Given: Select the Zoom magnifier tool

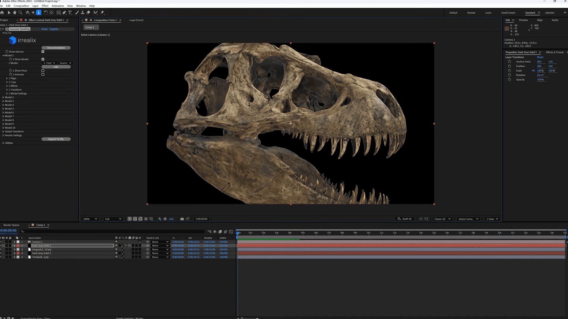Looking at the screenshot, I should pos(20,12).
